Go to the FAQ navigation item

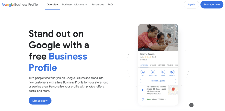110,5
